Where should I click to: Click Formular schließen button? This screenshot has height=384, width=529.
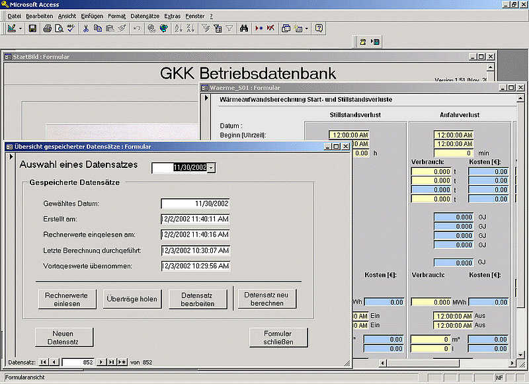point(278,338)
